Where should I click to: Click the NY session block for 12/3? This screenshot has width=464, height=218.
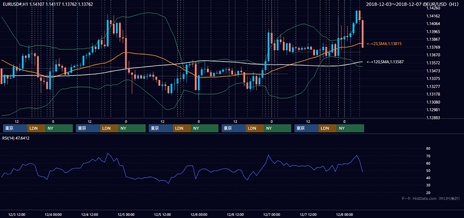pyautogui.click(x=59, y=128)
